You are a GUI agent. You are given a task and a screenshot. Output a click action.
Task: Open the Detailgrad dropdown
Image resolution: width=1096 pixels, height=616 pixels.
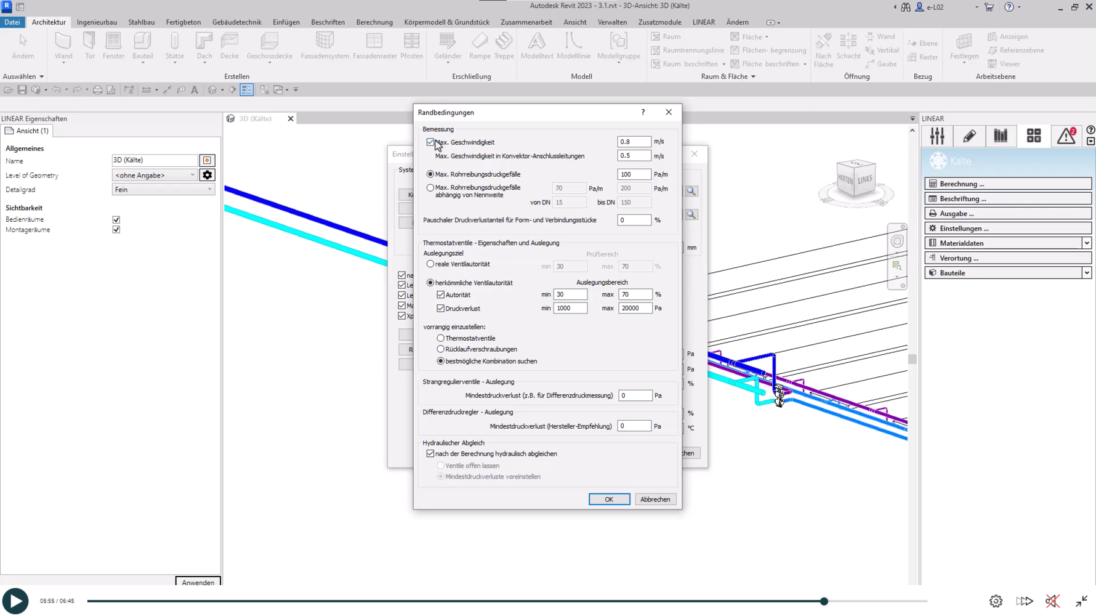(163, 190)
